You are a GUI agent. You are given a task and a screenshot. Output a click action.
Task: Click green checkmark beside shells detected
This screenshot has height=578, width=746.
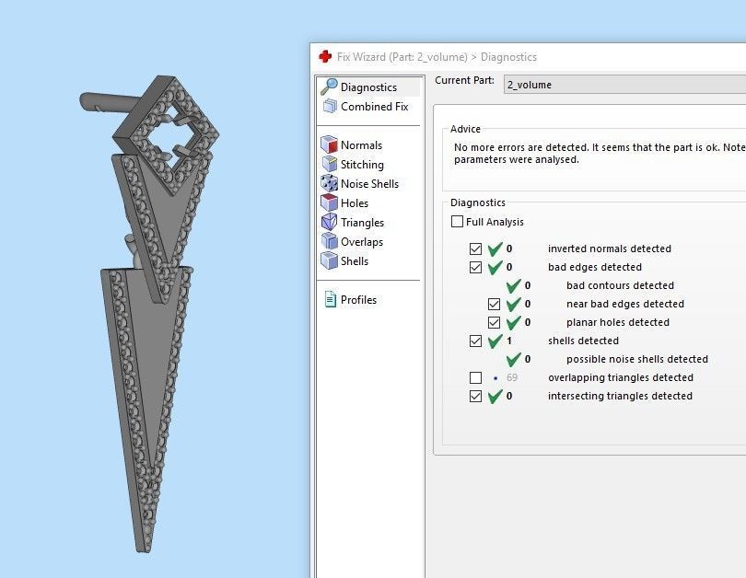coord(495,341)
